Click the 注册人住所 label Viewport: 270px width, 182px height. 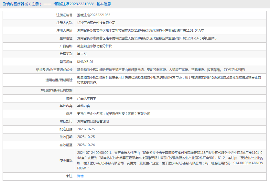pyautogui.click(x=64, y=30)
